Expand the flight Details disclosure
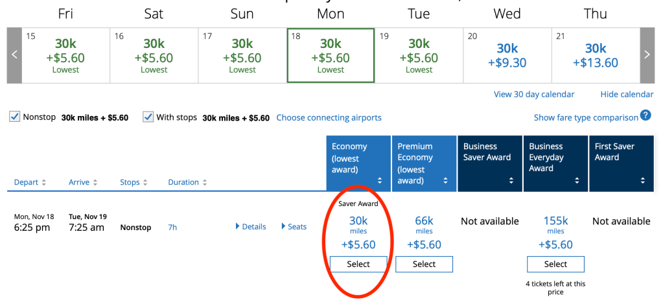This screenshot has width=663, height=304. [x=251, y=227]
